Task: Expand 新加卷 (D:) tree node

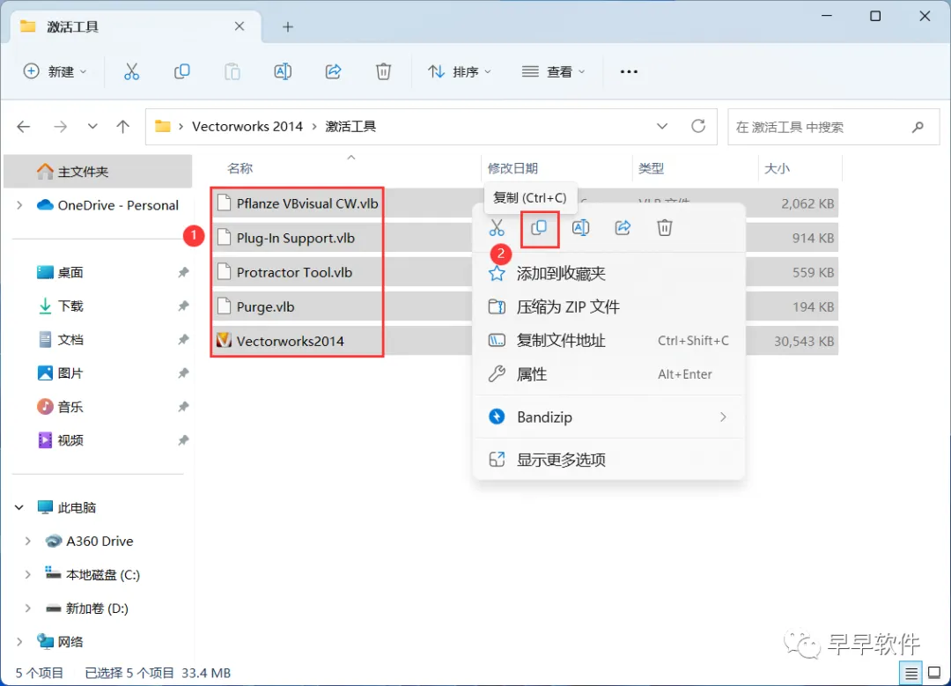Action: pyautogui.click(x=28, y=609)
